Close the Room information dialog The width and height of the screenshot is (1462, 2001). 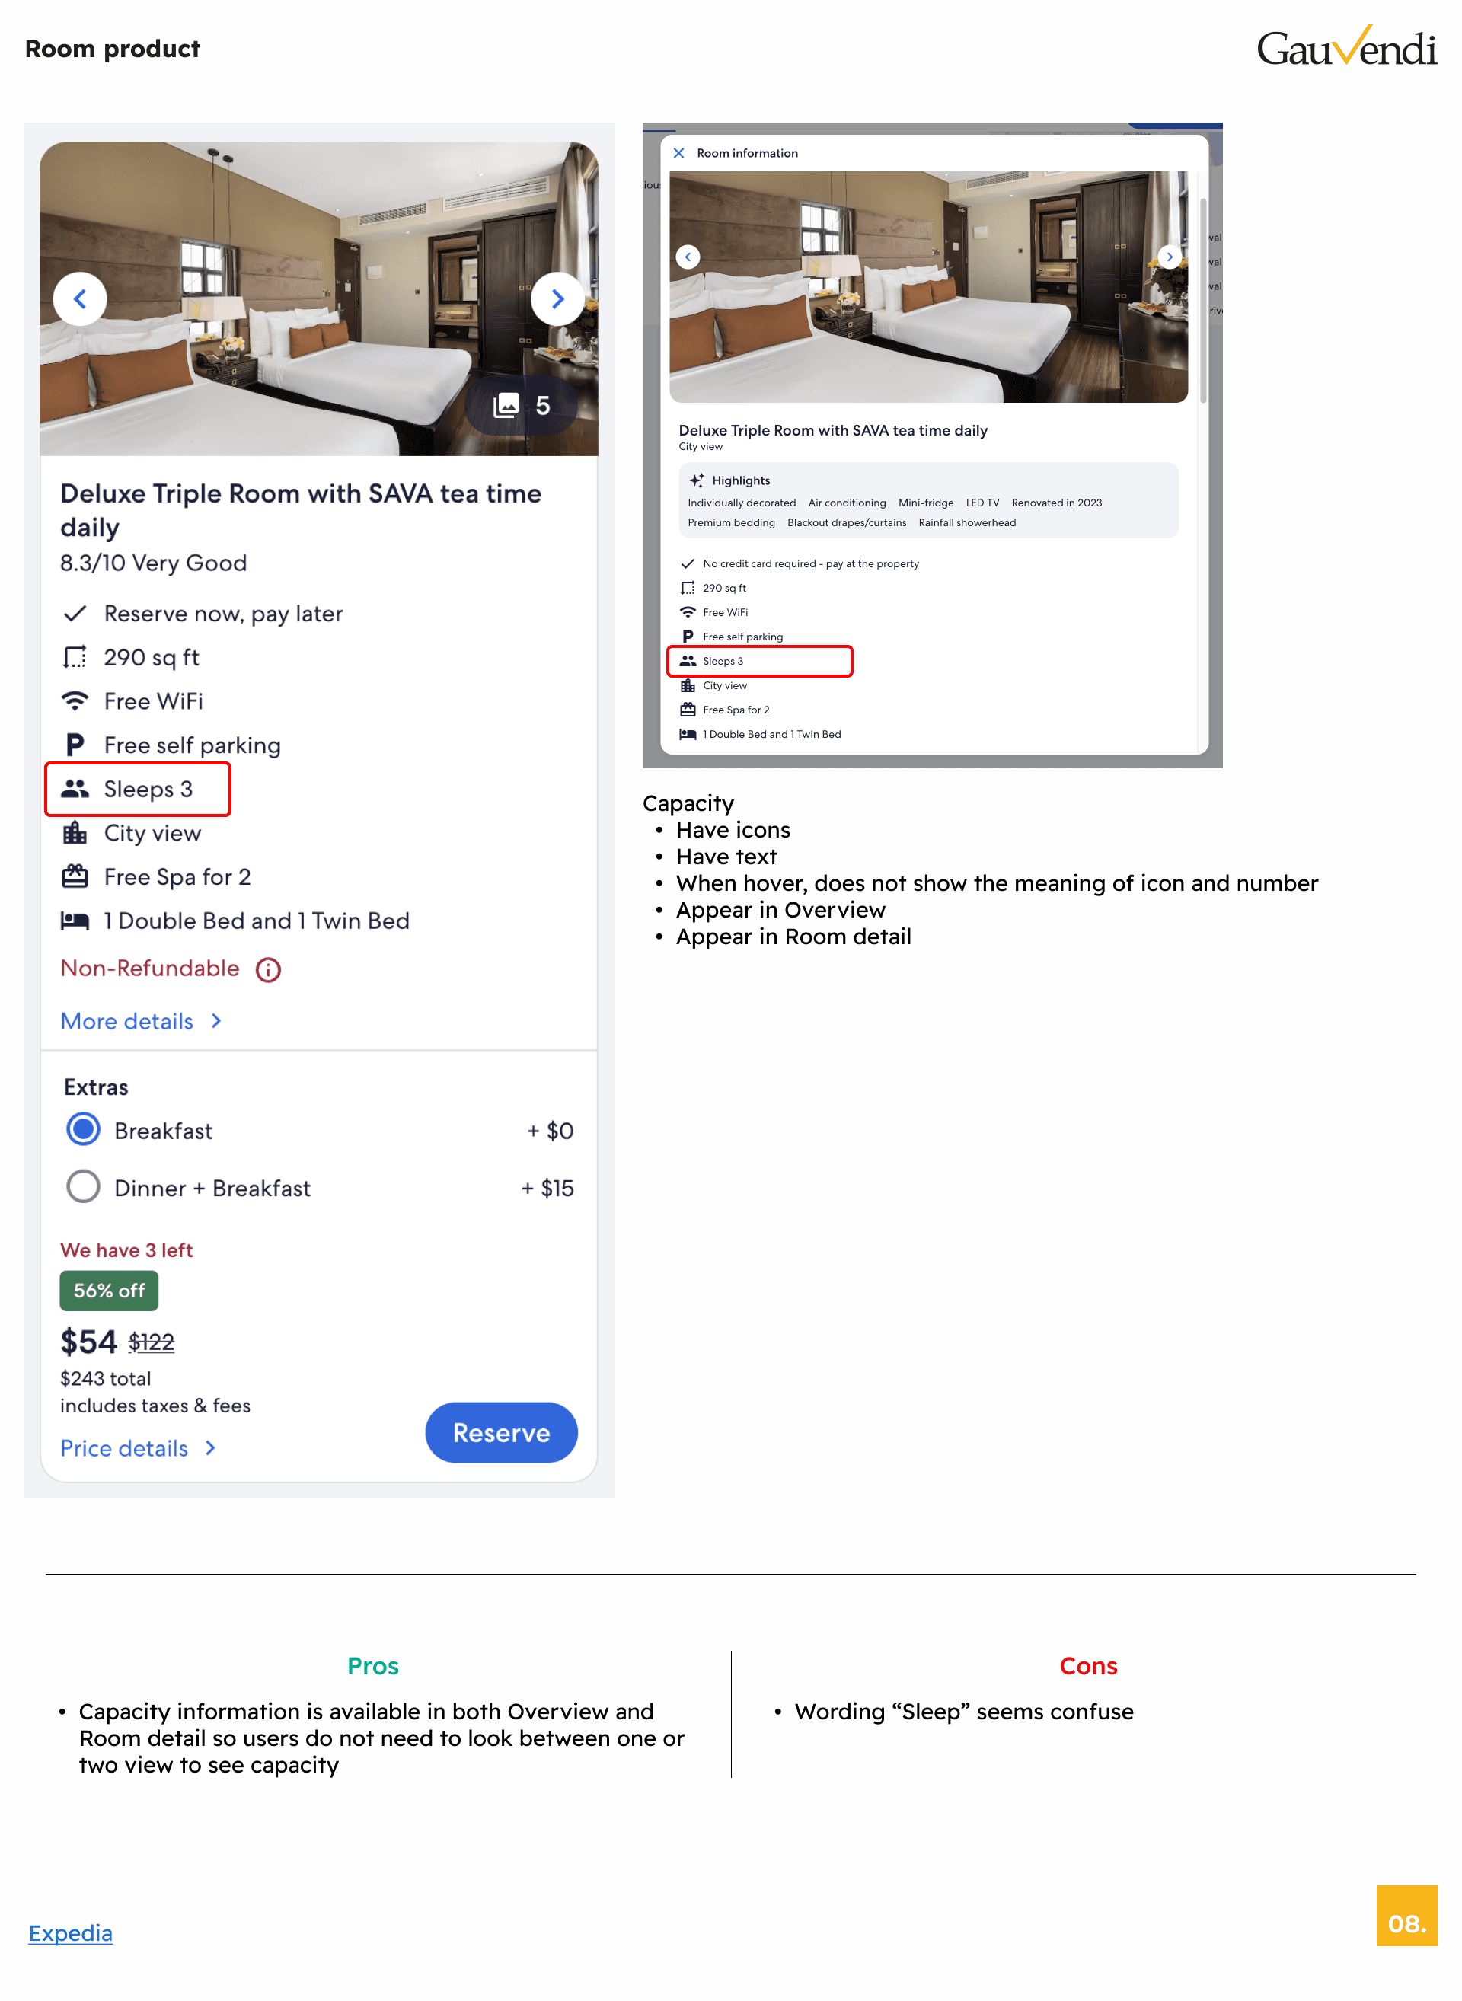(678, 153)
